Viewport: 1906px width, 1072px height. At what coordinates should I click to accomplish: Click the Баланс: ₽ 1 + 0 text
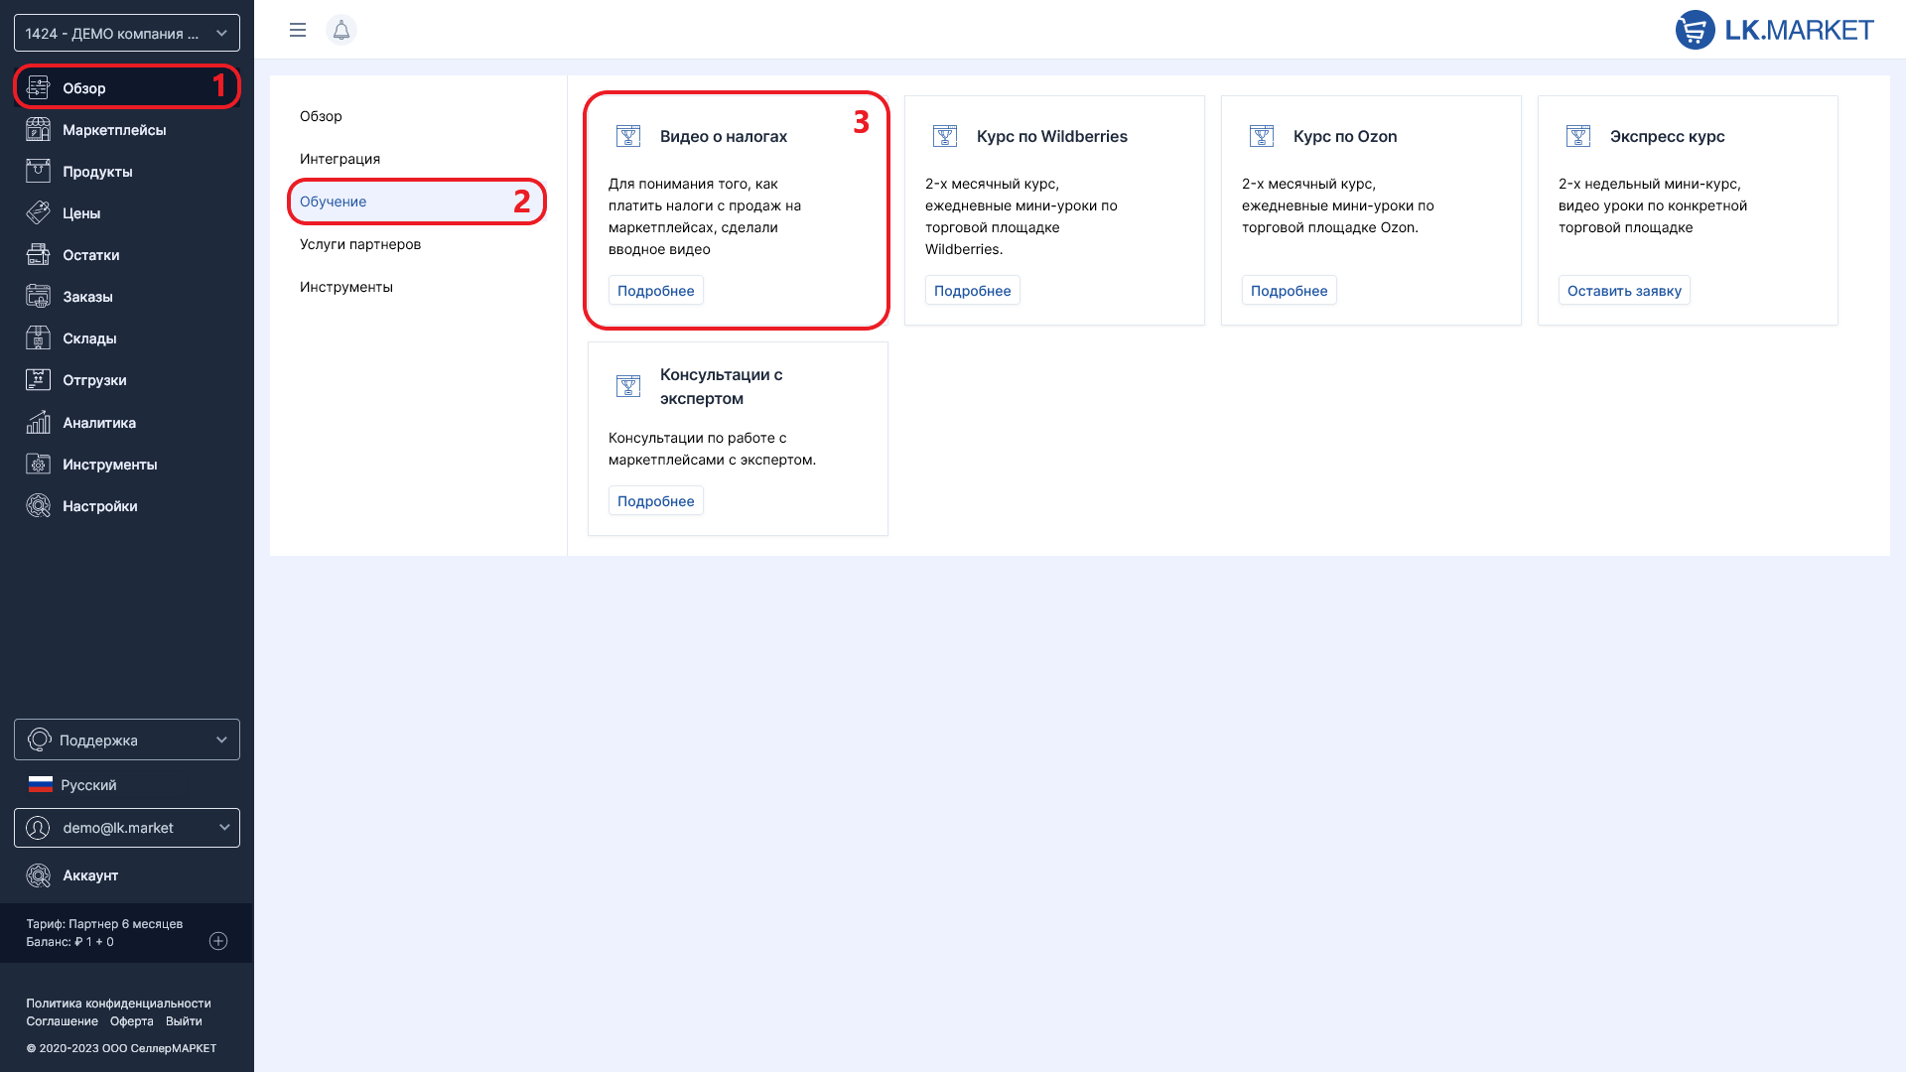(x=69, y=942)
